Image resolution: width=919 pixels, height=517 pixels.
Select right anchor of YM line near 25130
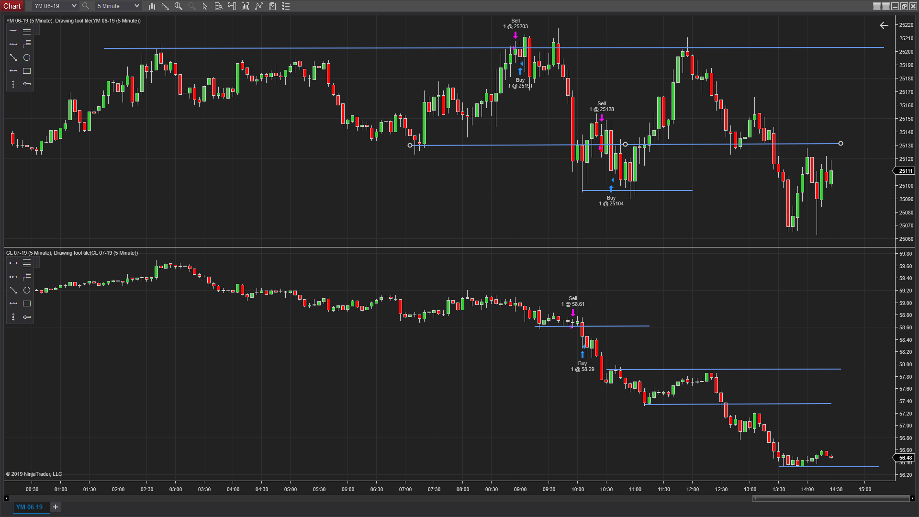[x=841, y=144]
